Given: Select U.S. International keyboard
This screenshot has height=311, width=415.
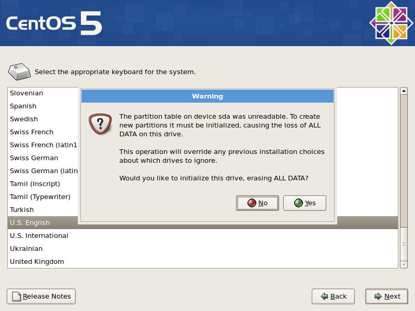Looking at the screenshot, I should (203, 236).
